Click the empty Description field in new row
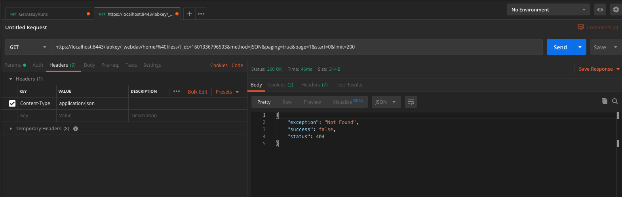 188,116
